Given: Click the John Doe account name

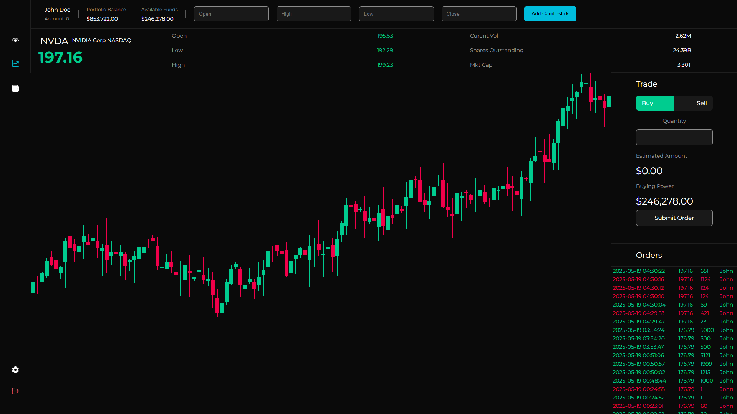Looking at the screenshot, I should 57,9.
